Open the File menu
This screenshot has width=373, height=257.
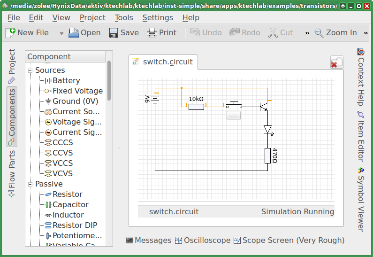[14, 18]
